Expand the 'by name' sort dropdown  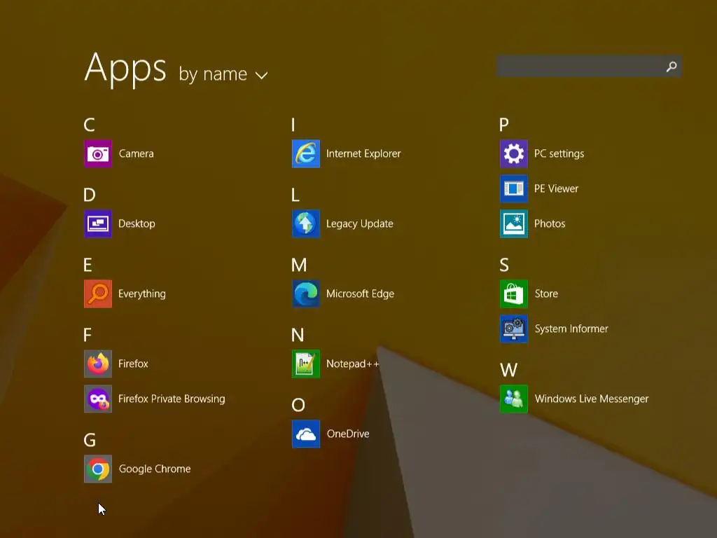[x=223, y=74]
